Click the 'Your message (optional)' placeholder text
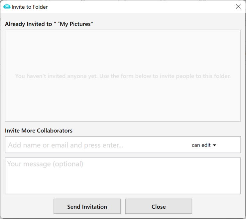Viewport: 246px width, 219px height. (45, 164)
